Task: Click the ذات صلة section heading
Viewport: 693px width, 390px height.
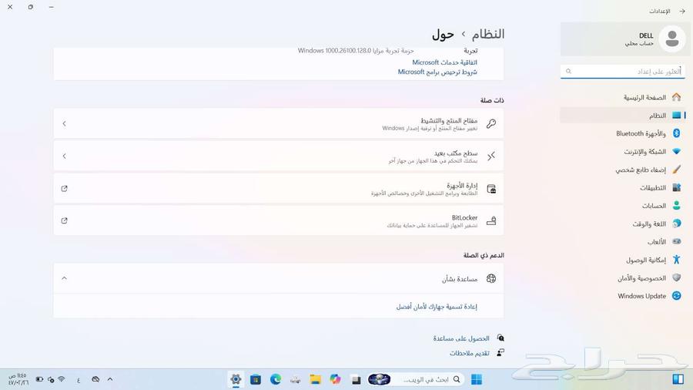Action: point(492,100)
